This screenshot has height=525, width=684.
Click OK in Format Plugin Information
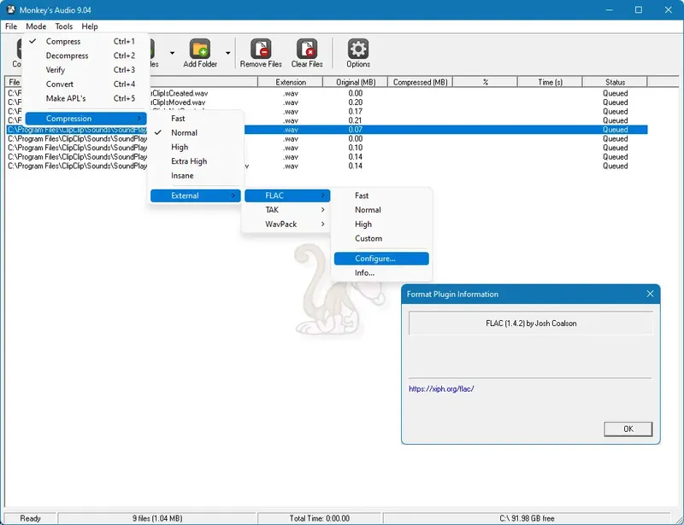pos(628,429)
